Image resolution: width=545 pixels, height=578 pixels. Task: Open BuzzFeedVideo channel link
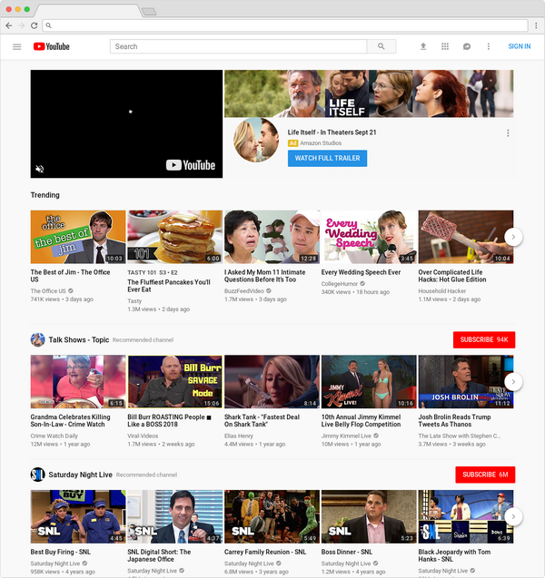[244, 291]
